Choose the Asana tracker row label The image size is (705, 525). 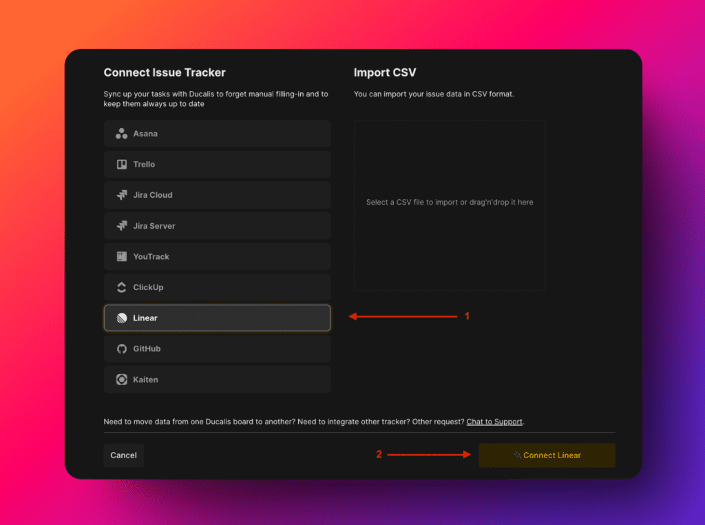(145, 134)
